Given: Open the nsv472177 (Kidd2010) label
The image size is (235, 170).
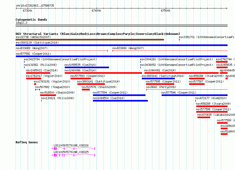Looking at the screenshot, I should coord(211,98).
